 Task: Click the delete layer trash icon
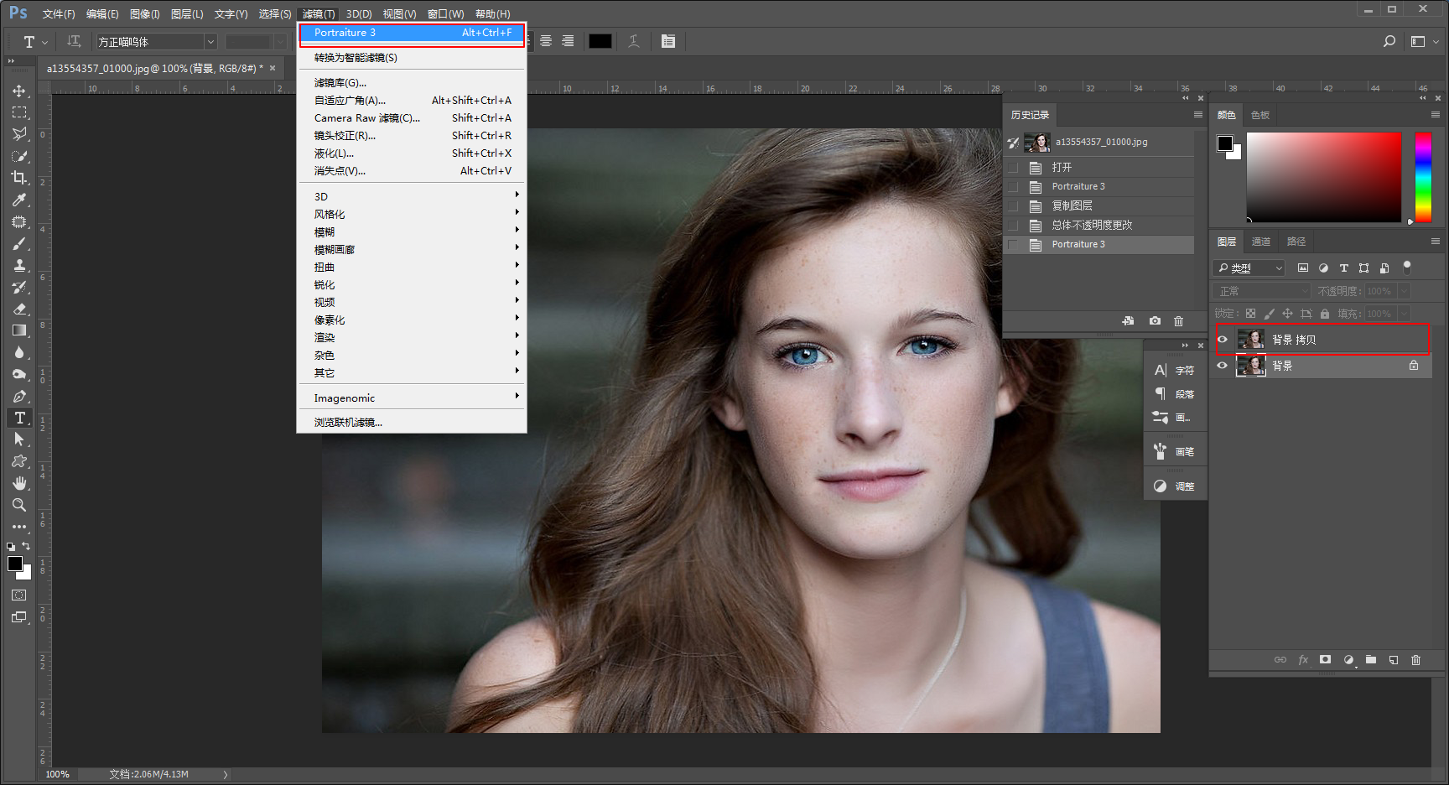click(x=1415, y=660)
